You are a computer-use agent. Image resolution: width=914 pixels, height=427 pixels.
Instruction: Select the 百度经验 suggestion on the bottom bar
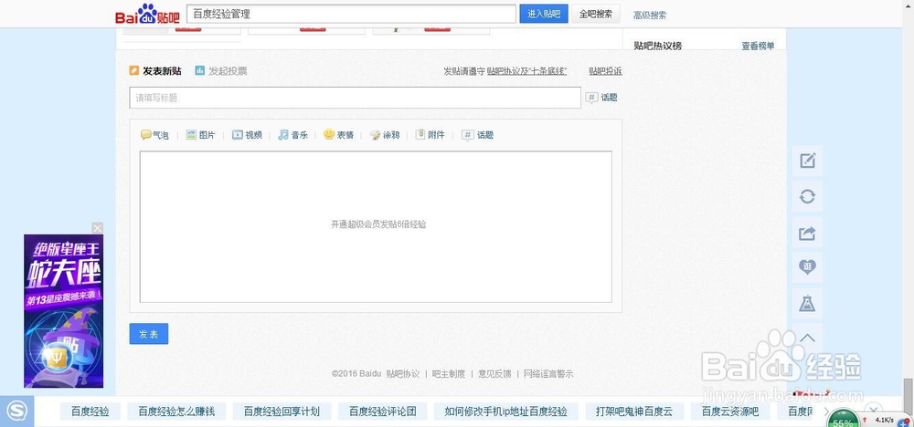(90, 411)
